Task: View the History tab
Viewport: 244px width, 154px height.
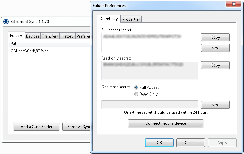Action: 67,36
